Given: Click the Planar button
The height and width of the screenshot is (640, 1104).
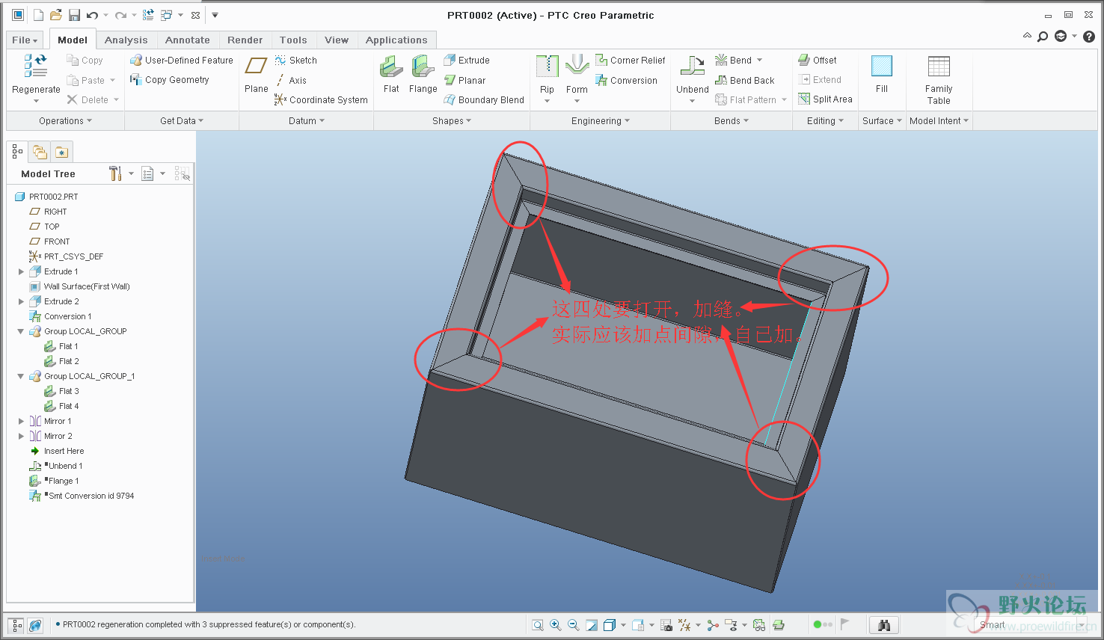Looking at the screenshot, I should (464, 80).
